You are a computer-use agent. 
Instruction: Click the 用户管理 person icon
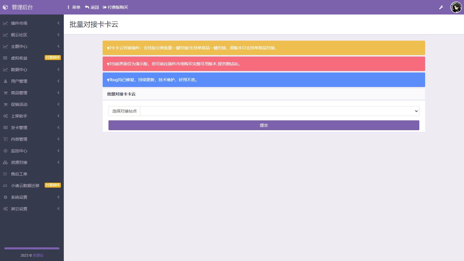click(x=5, y=81)
